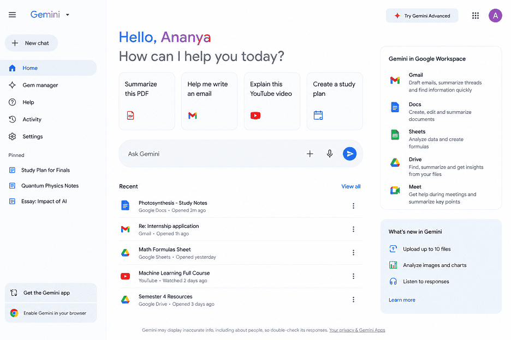
Task: Click Gmail icon beside Internship application
Action: (125, 229)
